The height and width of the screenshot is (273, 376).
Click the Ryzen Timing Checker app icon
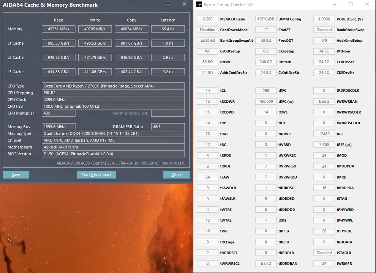coord(199,4)
